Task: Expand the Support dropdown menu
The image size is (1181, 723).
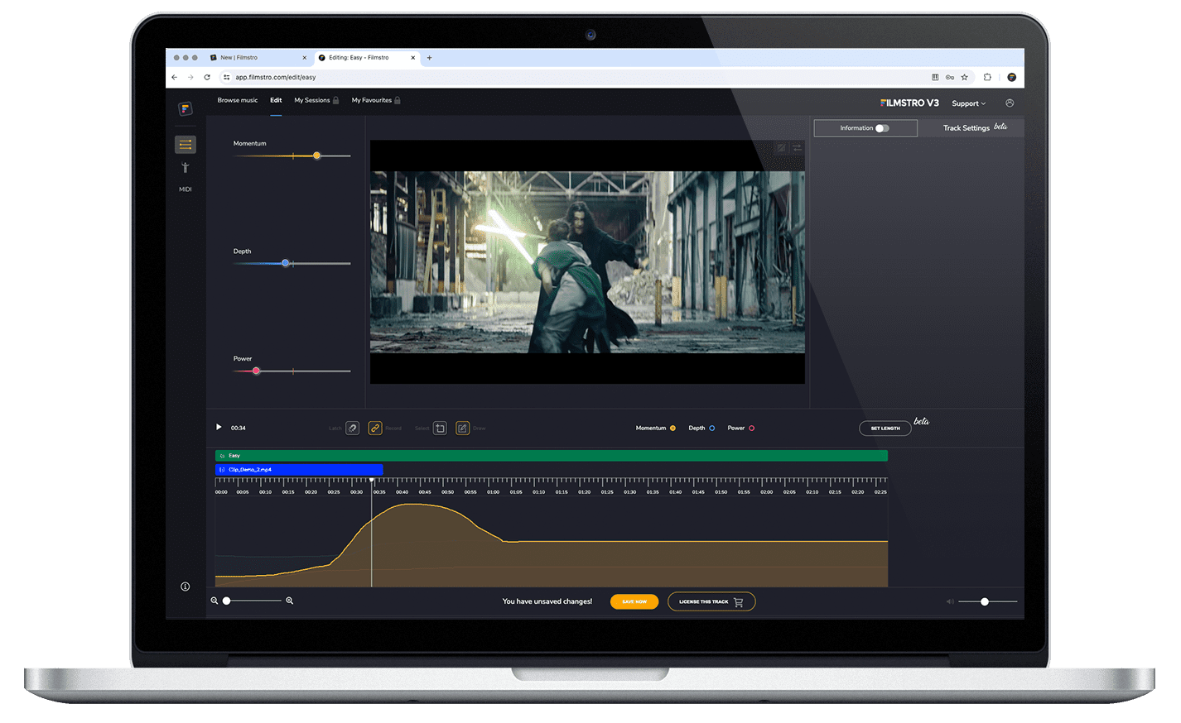Action: 968,103
